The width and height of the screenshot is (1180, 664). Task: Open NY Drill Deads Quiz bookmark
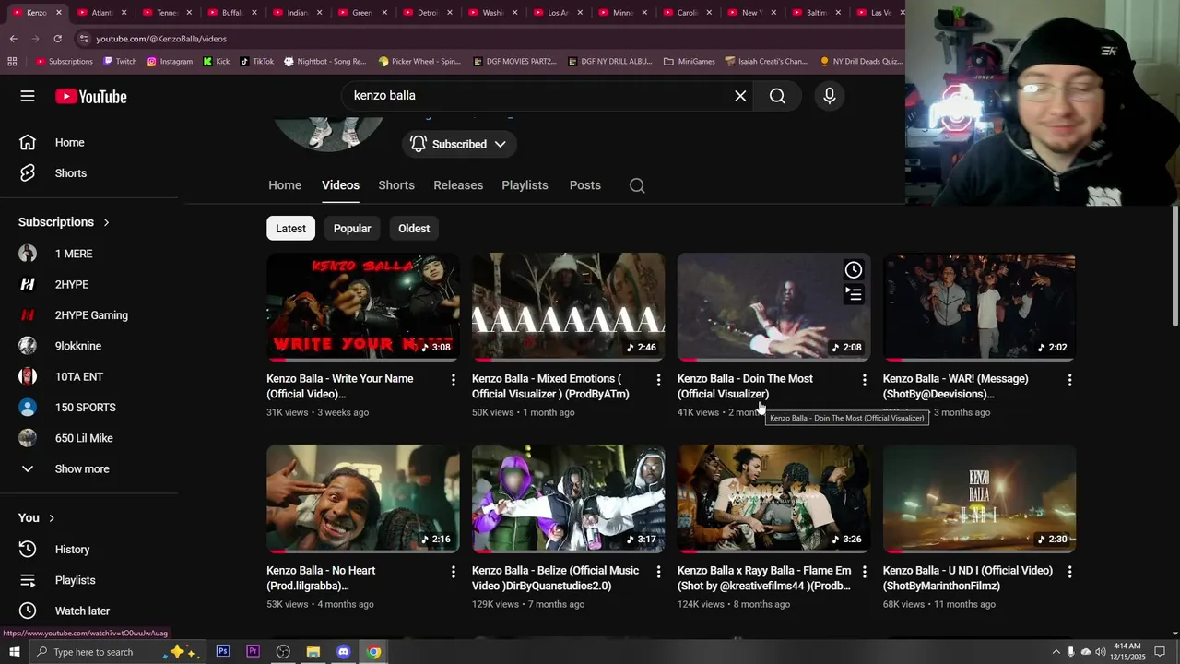[861, 62]
